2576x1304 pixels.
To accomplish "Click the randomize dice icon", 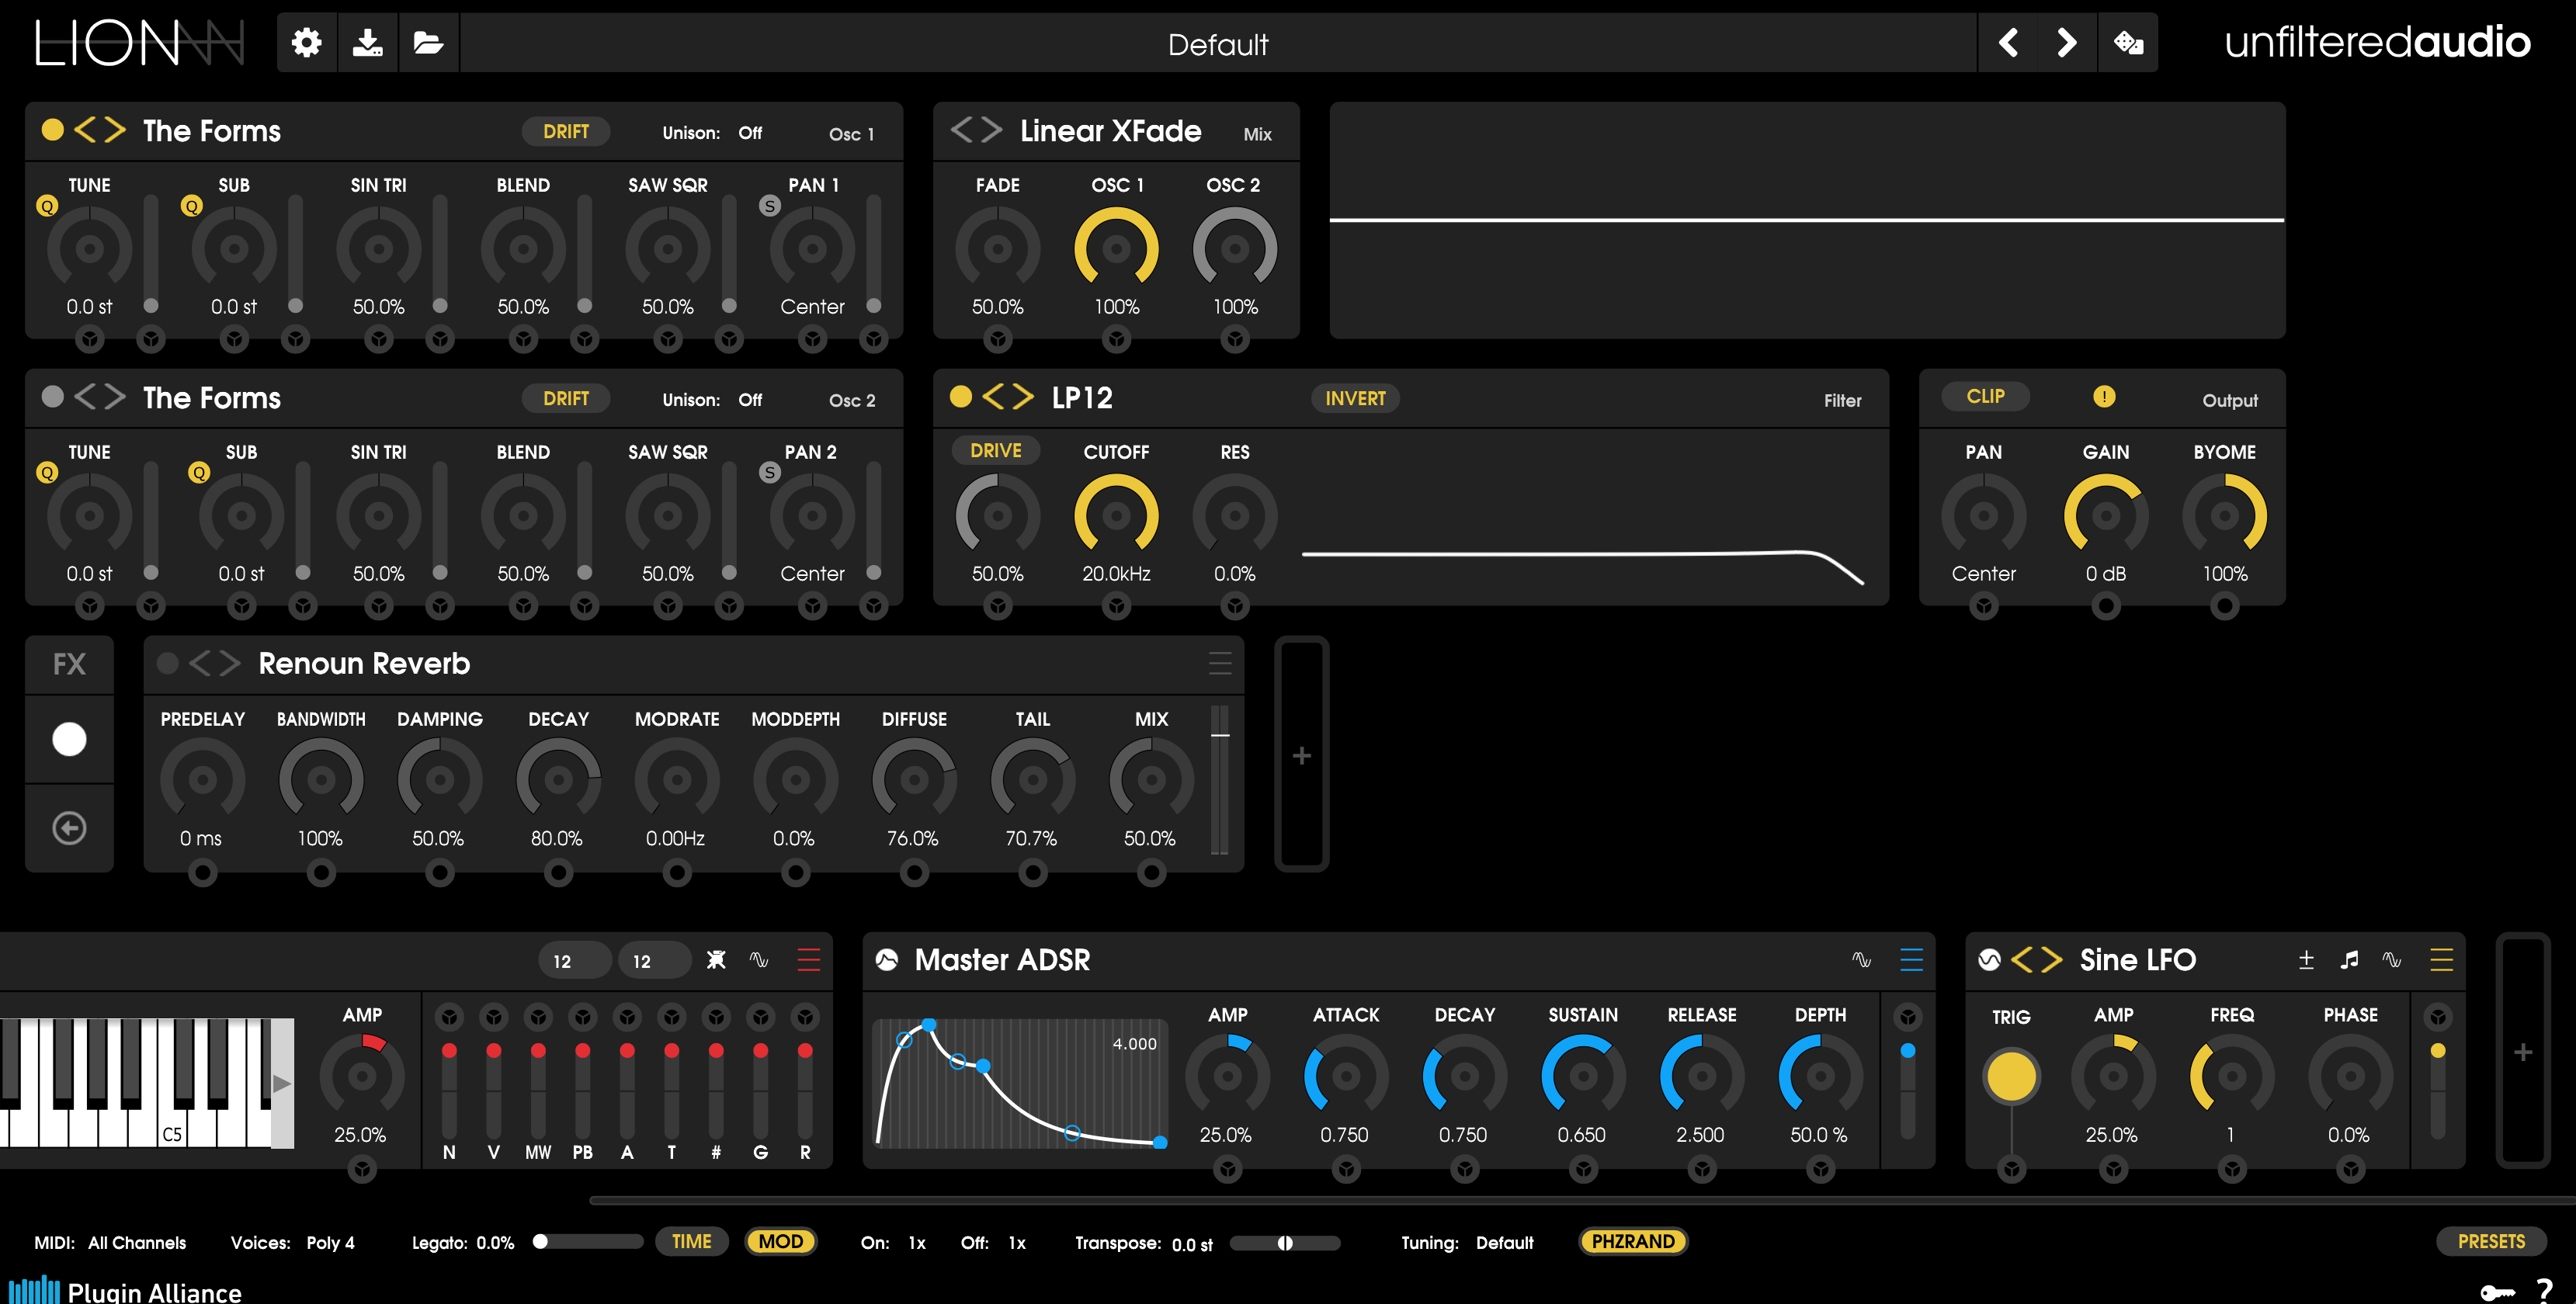I will click(x=2128, y=43).
